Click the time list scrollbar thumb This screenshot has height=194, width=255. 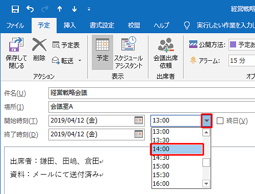tap(206, 162)
